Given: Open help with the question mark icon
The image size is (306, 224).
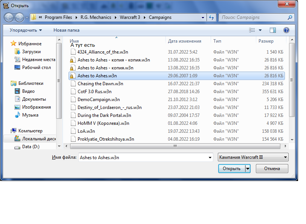Looking at the screenshot, I should click(286, 30).
